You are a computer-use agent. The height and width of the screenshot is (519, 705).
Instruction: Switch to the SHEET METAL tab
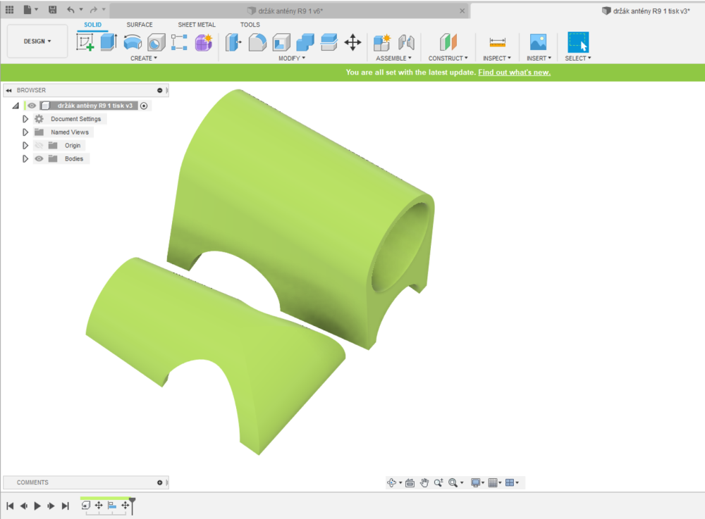click(197, 25)
